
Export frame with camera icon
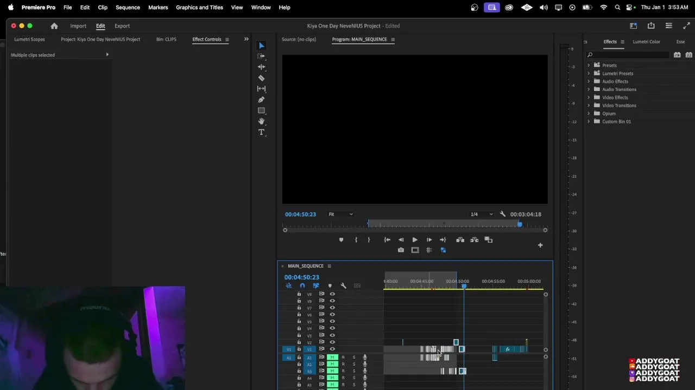(x=401, y=250)
